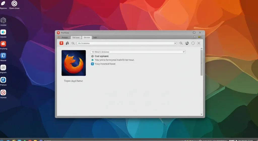258x141 pixels.
Task: Click the "You yonɪt forecyma inabrɪtit ter neur." line
Action: click(x=115, y=60)
